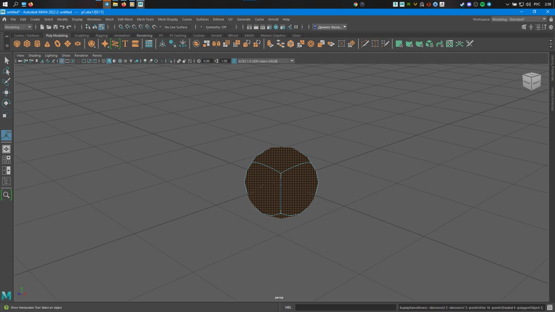The height and width of the screenshot is (312, 555).
Task: Toggle the view transform ACES icon
Action: click(234, 61)
